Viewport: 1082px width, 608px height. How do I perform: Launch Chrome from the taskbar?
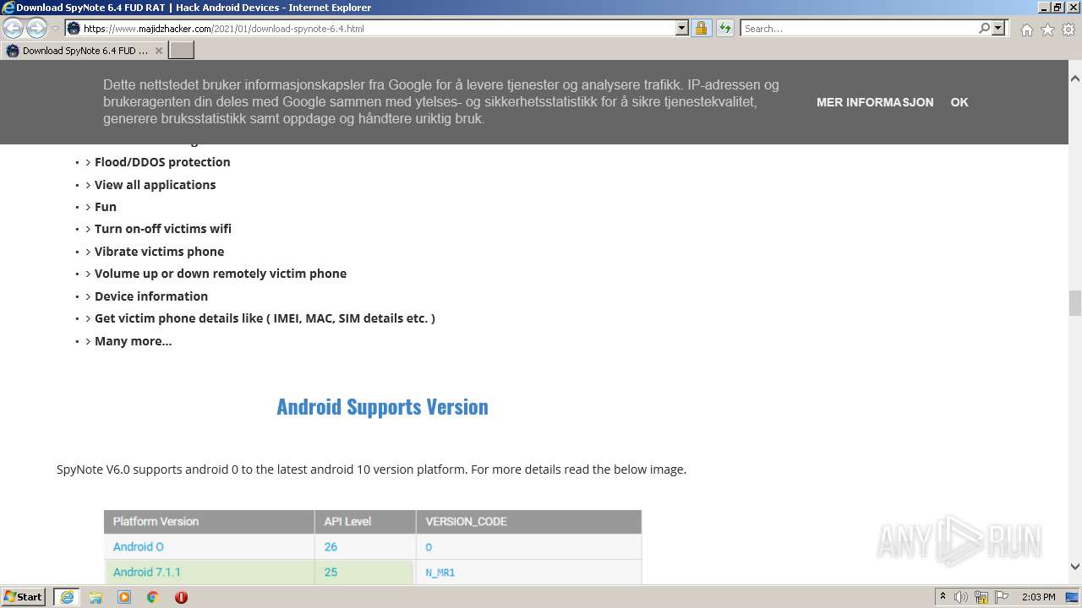click(x=153, y=597)
